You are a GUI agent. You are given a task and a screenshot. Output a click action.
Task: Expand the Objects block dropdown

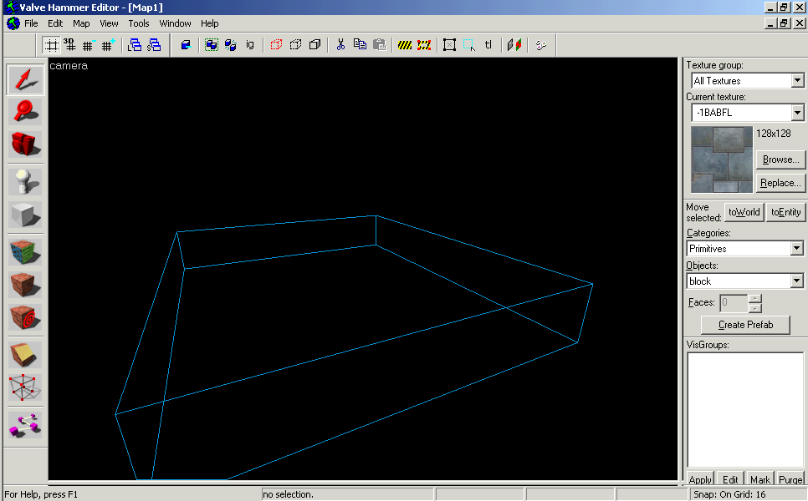[x=796, y=281]
